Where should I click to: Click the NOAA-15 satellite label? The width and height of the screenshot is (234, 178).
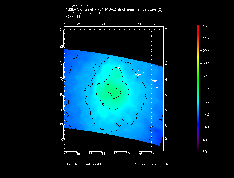[x=73, y=16]
